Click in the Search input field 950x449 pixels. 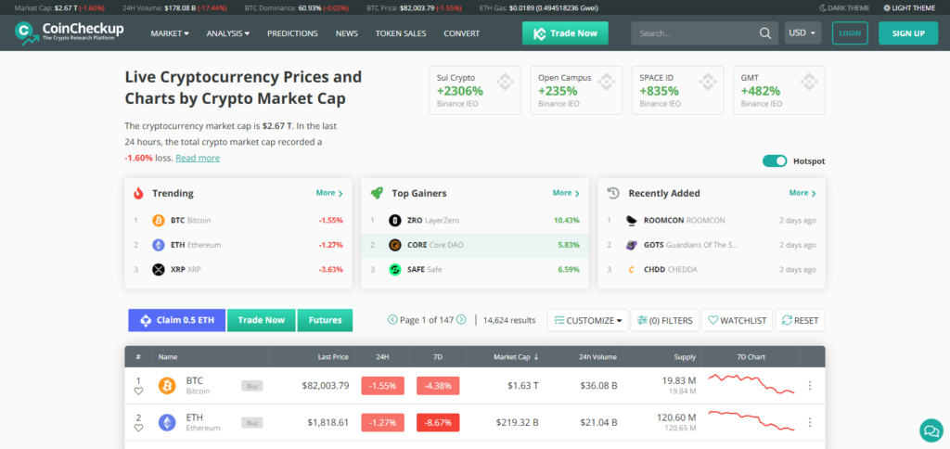click(697, 33)
